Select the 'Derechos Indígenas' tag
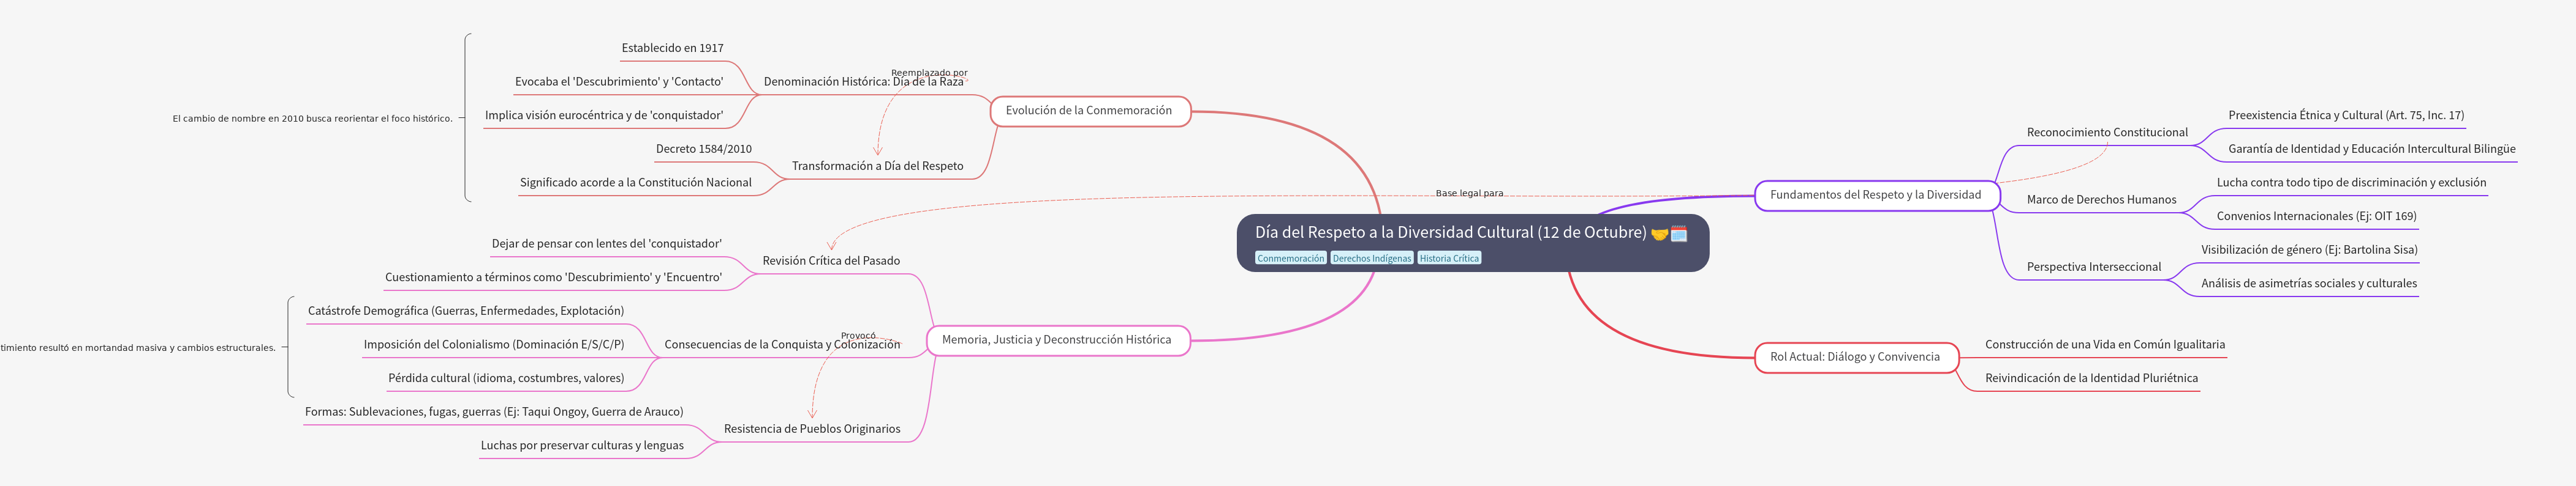This screenshot has width=2576, height=486. (x=1371, y=259)
